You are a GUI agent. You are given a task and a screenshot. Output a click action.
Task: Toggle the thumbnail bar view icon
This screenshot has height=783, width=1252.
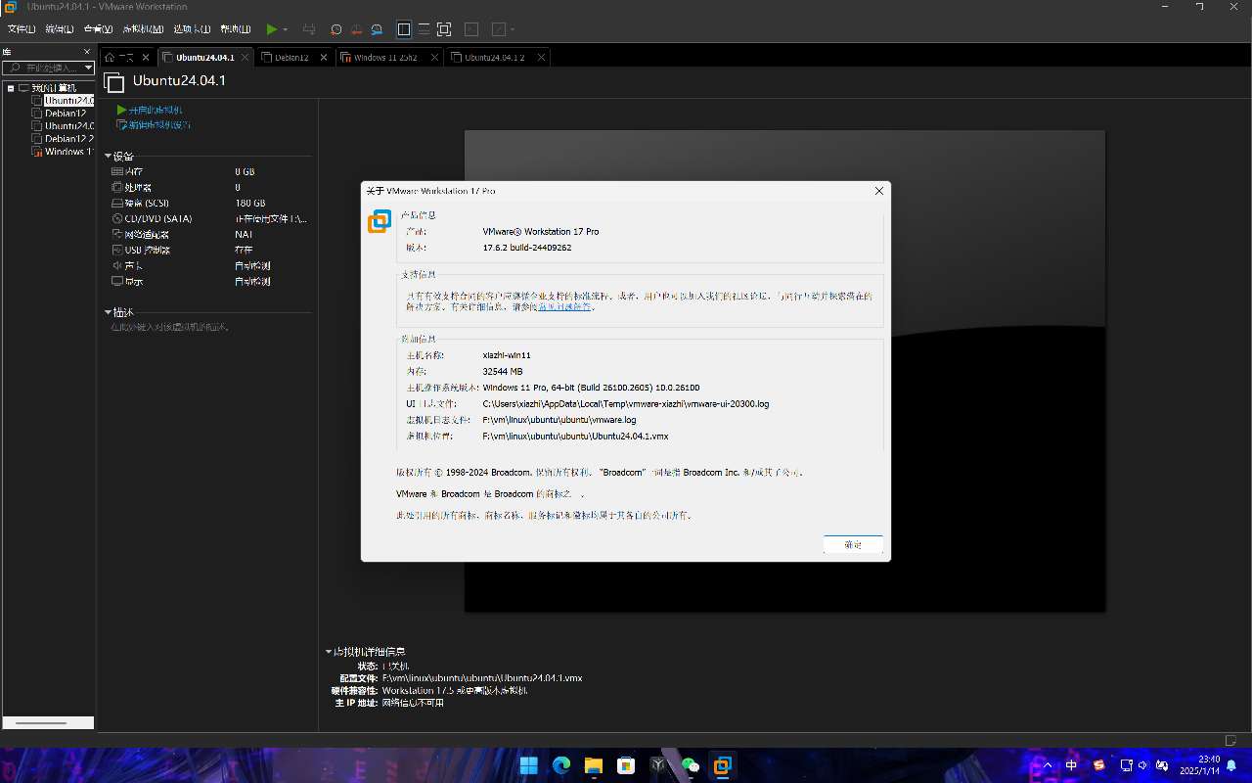pyautogui.click(x=424, y=29)
